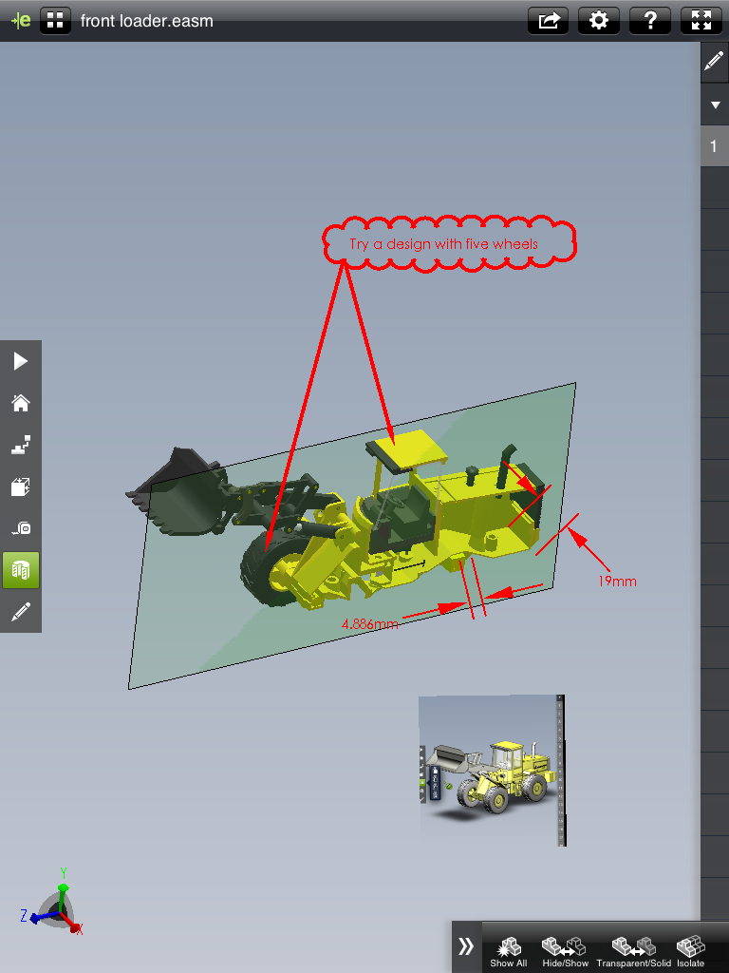Open help question mark
The height and width of the screenshot is (973, 729).
pyautogui.click(x=649, y=21)
